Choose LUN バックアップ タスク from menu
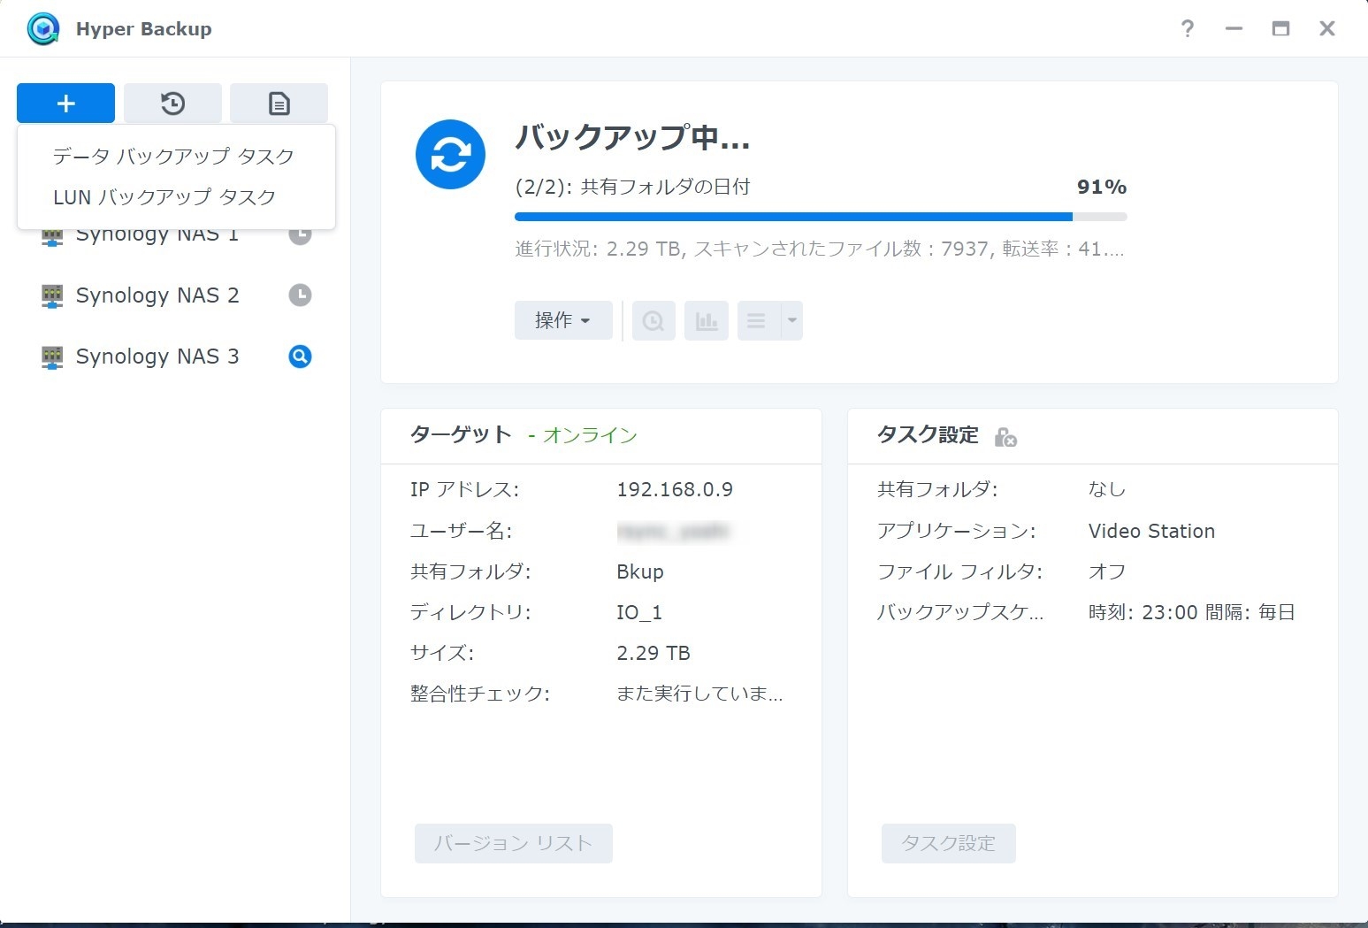This screenshot has width=1368, height=928. click(164, 197)
